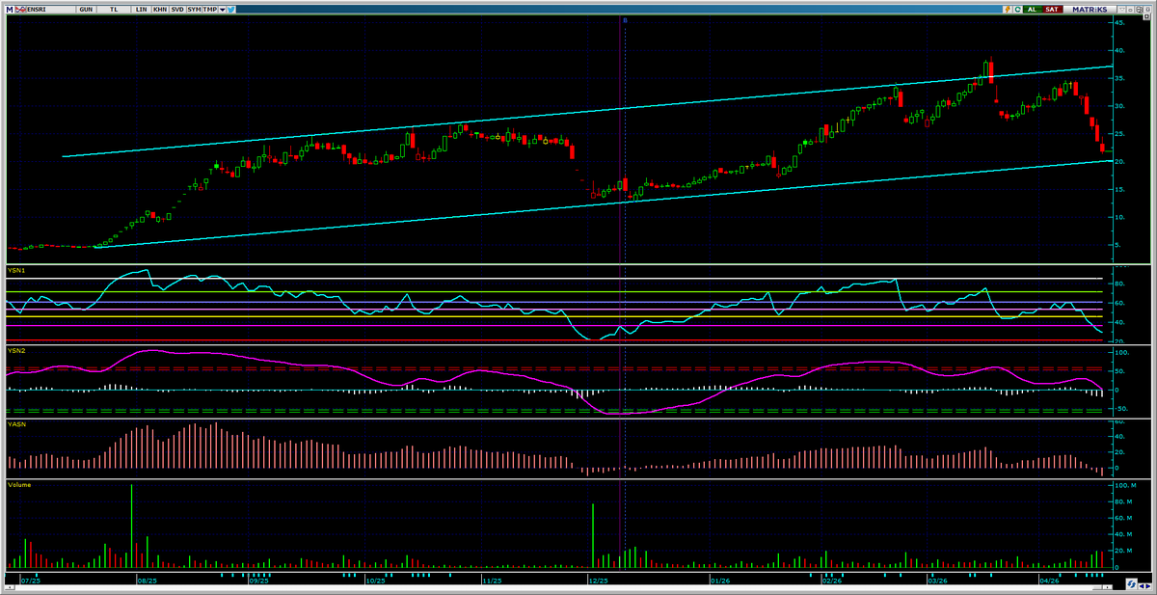This screenshot has width=1157, height=595.
Task: Click the blue refresh icon at bottom right
Action: click(1131, 584)
